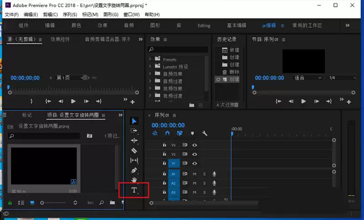Expand the Lumetri 预设 folder

[151, 67]
